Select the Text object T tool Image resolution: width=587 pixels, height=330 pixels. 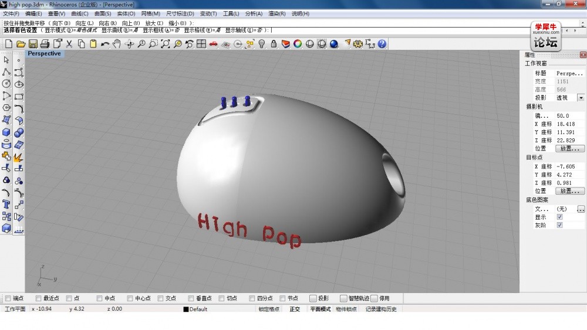pos(6,205)
